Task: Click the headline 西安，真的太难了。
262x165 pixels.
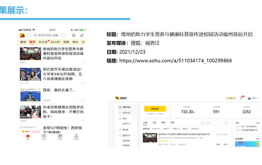Action: (59, 90)
